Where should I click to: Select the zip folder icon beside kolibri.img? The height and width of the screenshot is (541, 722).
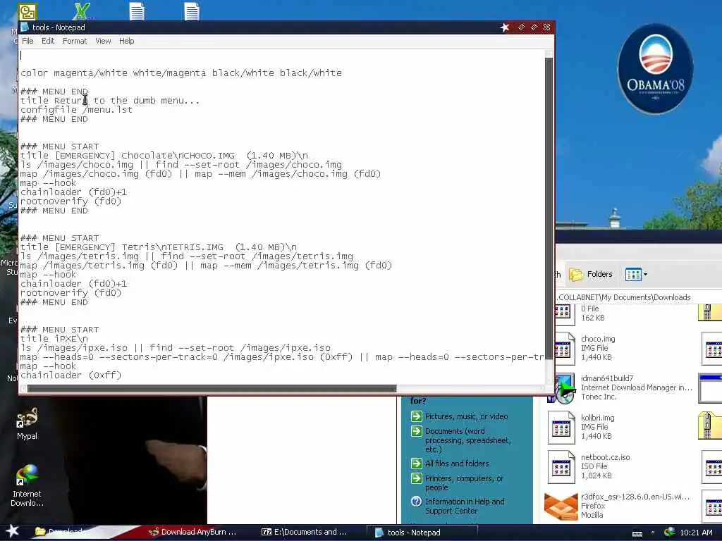tap(710, 426)
